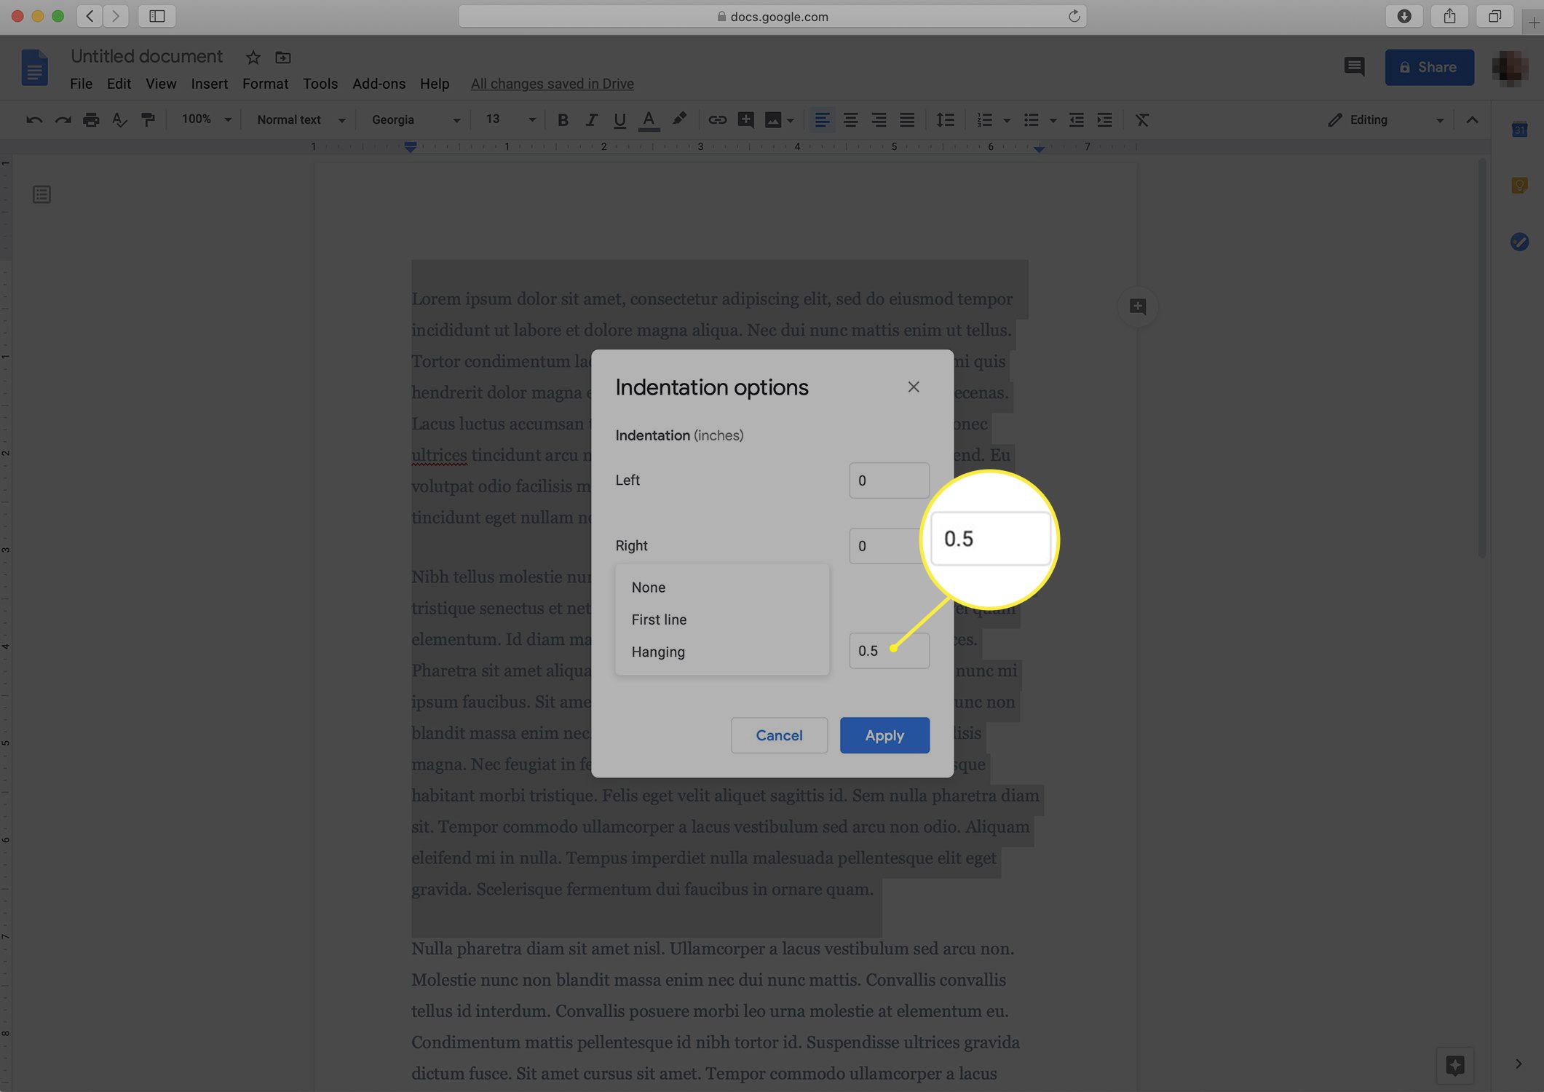Click the spelling and grammar check icon
This screenshot has height=1092, width=1544.
pos(119,120)
